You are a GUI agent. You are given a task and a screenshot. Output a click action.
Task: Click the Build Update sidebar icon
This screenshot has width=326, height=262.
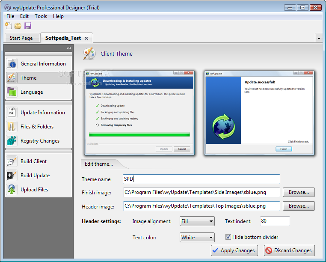(12, 176)
